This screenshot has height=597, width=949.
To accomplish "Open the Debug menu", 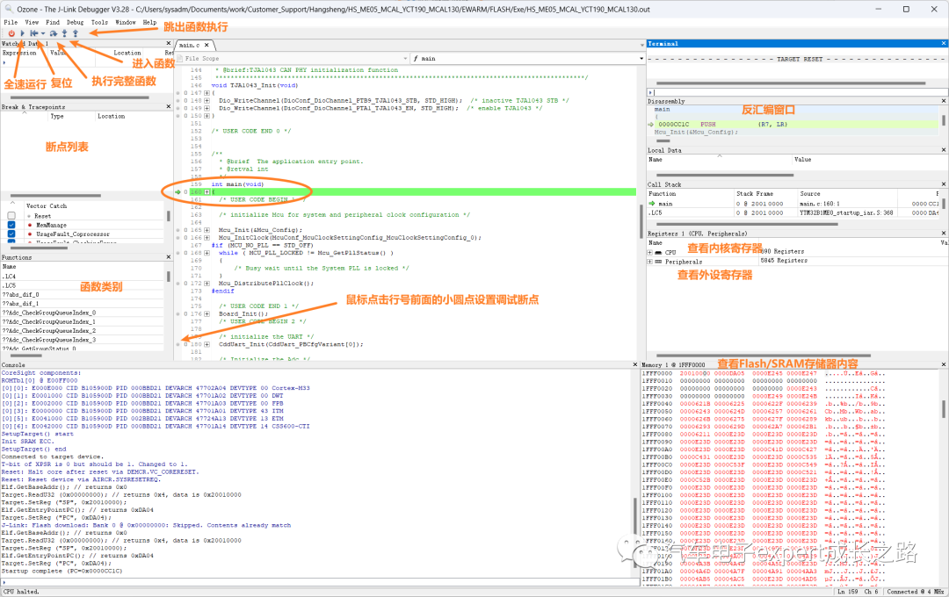I will click(75, 22).
